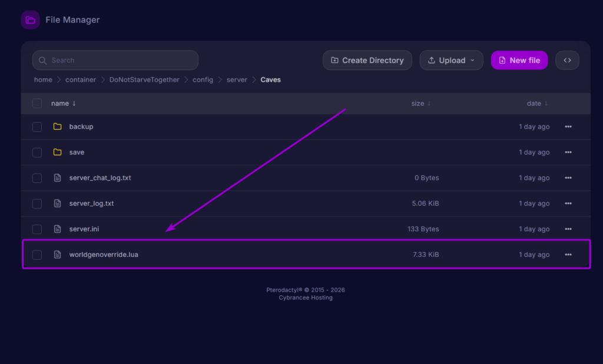The image size is (603, 364).
Task: Sort by name using the arrow
Action: click(74, 103)
